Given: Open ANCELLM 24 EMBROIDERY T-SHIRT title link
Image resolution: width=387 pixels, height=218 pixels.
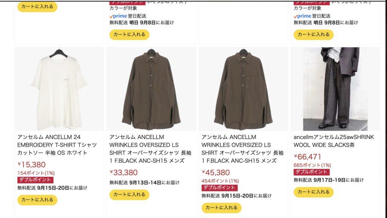Looking at the screenshot, I should click(x=57, y=145).
